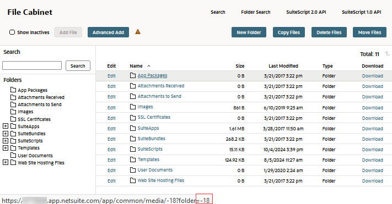Sort by the Type column header

327,66
